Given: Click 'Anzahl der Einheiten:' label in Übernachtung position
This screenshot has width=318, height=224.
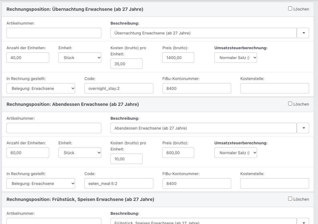Looking at the screenshot, I should [26, 48].
